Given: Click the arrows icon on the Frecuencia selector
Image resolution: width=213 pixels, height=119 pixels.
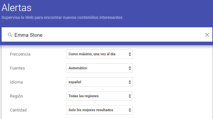Looking at the screenshot, I should coord(130,54).
